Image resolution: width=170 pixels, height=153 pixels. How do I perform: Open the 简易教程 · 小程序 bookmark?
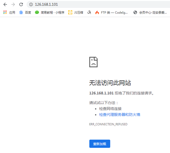pos(50,12)
